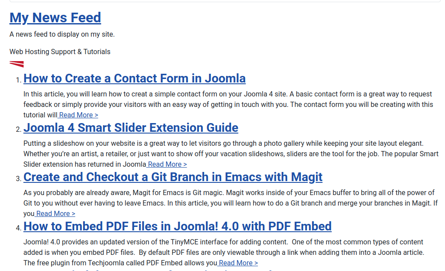The height and width of the screenshot is (271, 445).
Task: Click list number 1 beside contact form title
Action: coord(18,80)
